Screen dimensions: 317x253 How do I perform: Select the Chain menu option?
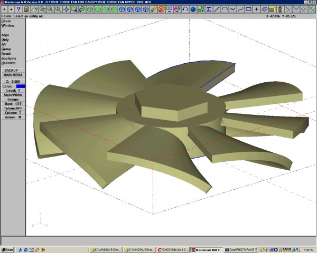[x=6, y=21]
